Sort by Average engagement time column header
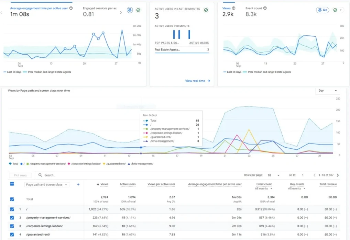This screenshot has width=350, height=240. (x=215, y=184)
